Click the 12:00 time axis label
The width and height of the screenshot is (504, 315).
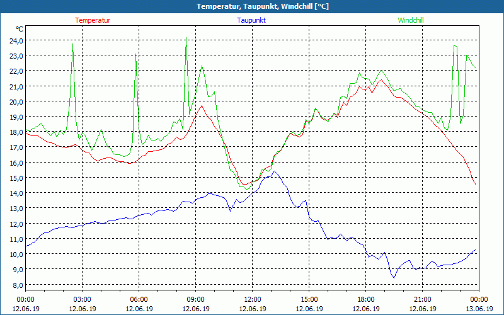click(x=253, y=300)
